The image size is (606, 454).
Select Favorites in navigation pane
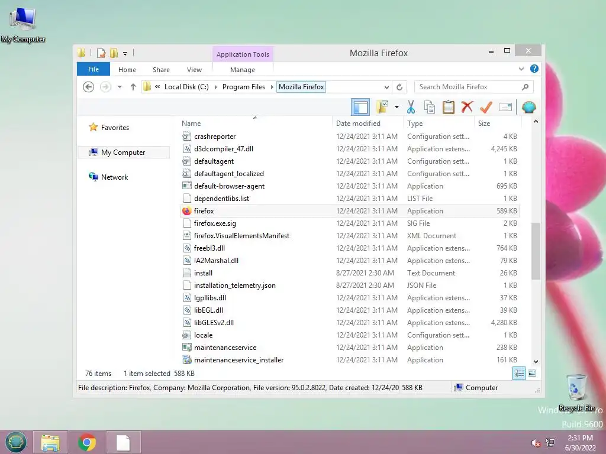pyautogui.click(x=115, y=128)
